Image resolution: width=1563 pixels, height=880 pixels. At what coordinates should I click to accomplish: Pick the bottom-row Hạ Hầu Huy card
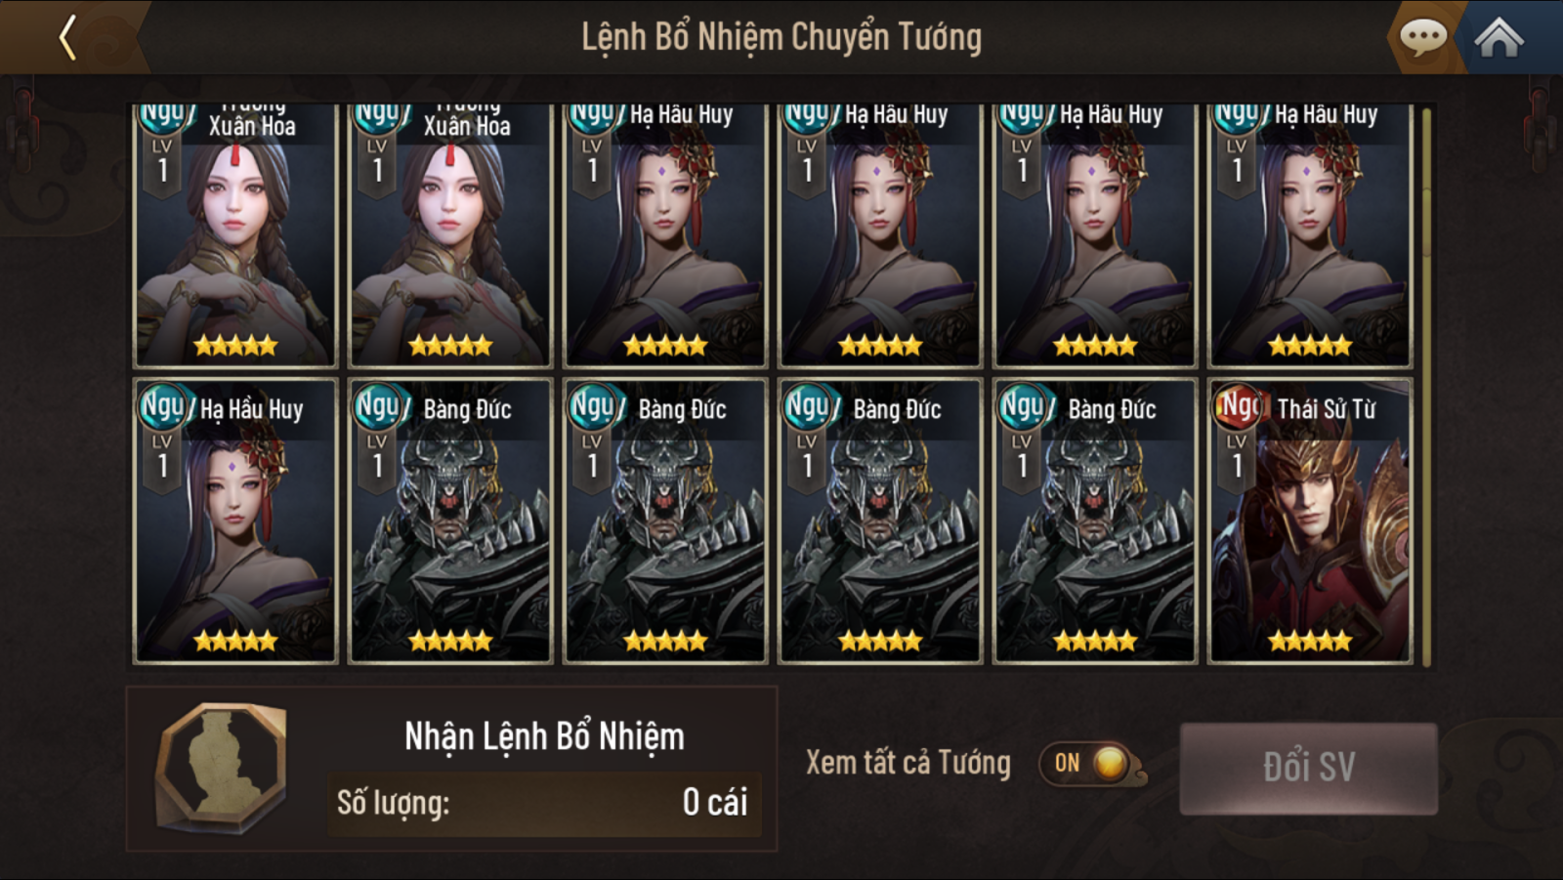coord(235,522)
